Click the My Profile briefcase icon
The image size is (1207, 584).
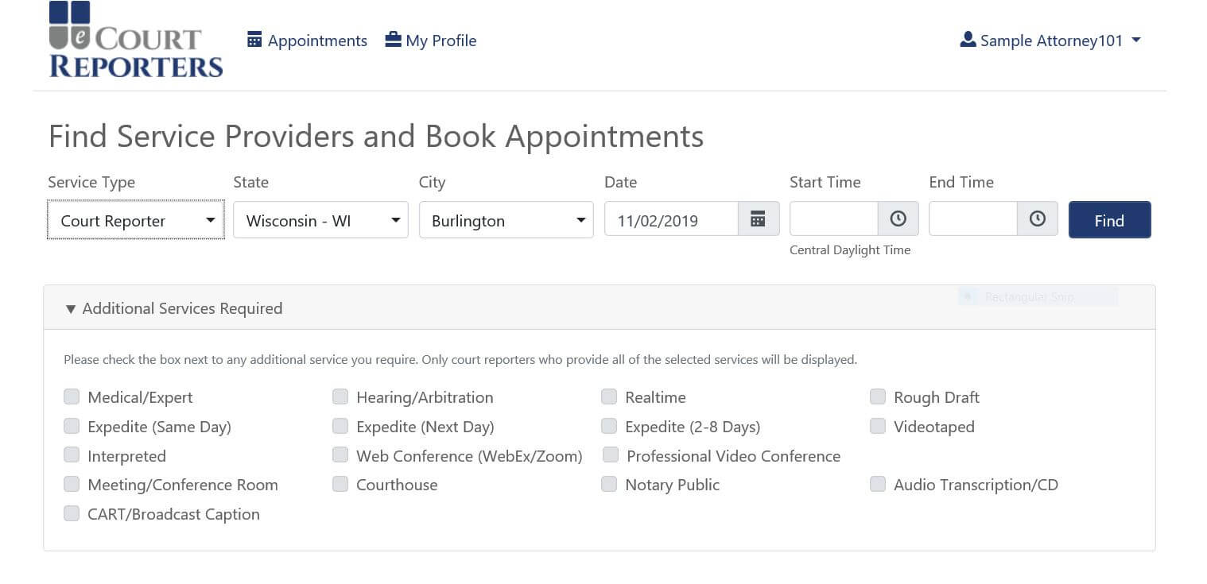click(x=393, y=40)
